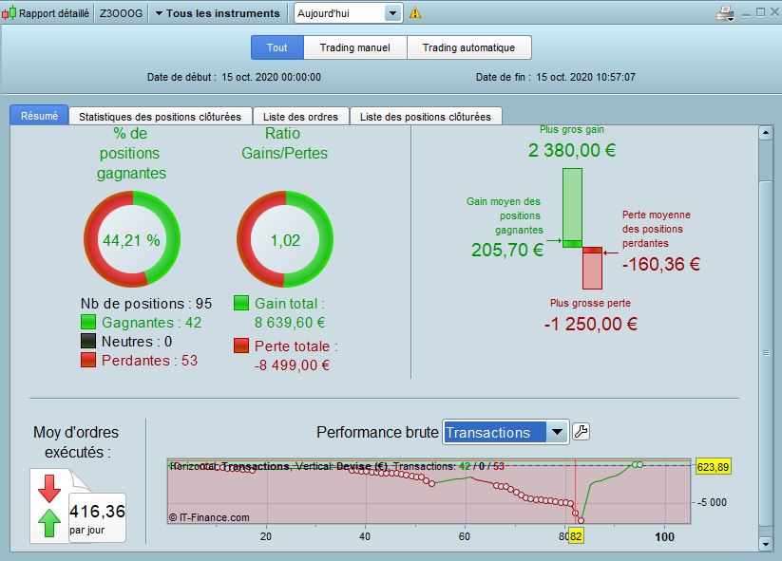
Task: Open the printer icon menu
Action: (x=725, y=13)
